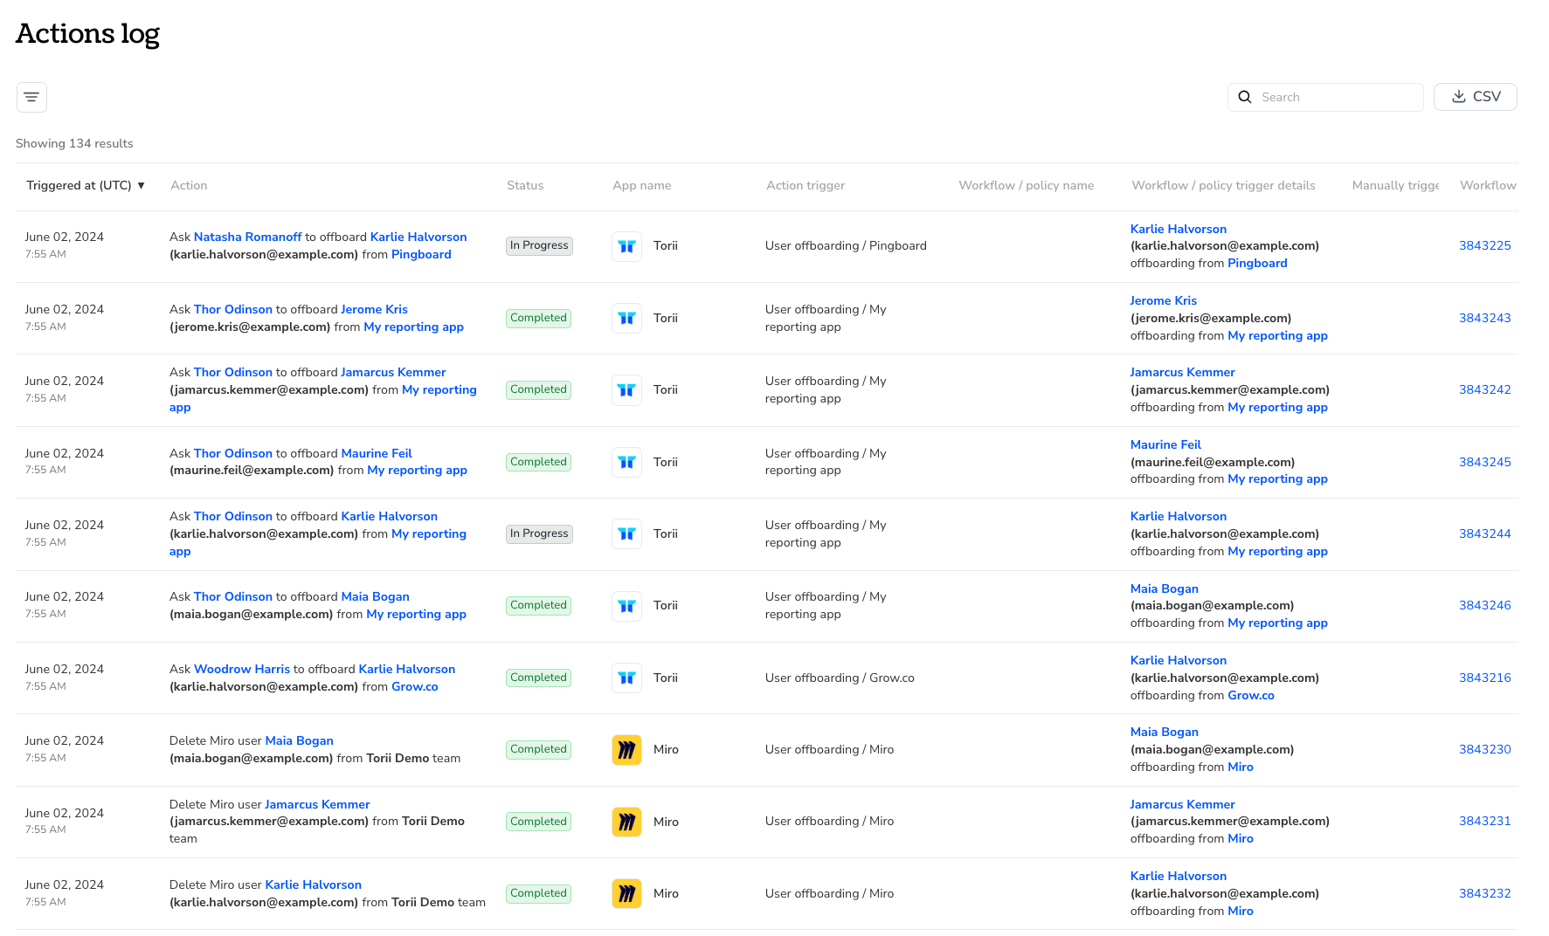Click In Progress badge in workflow 3843244 row

coord(539,533)
